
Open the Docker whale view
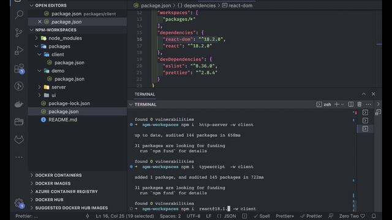tap(19, 104)
